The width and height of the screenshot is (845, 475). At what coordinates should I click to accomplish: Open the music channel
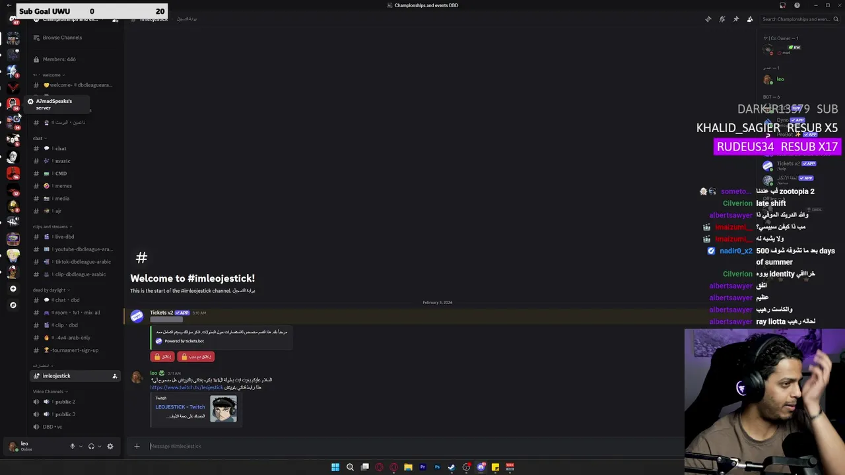pos(75,161)
